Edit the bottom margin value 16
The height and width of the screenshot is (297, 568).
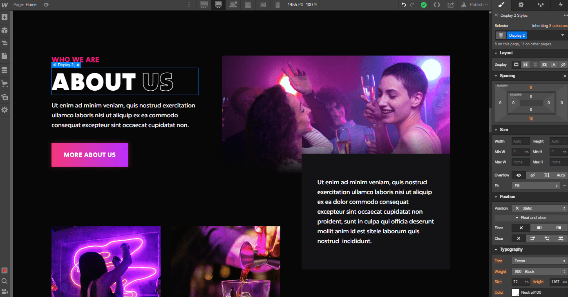click(x=531, y=118)
